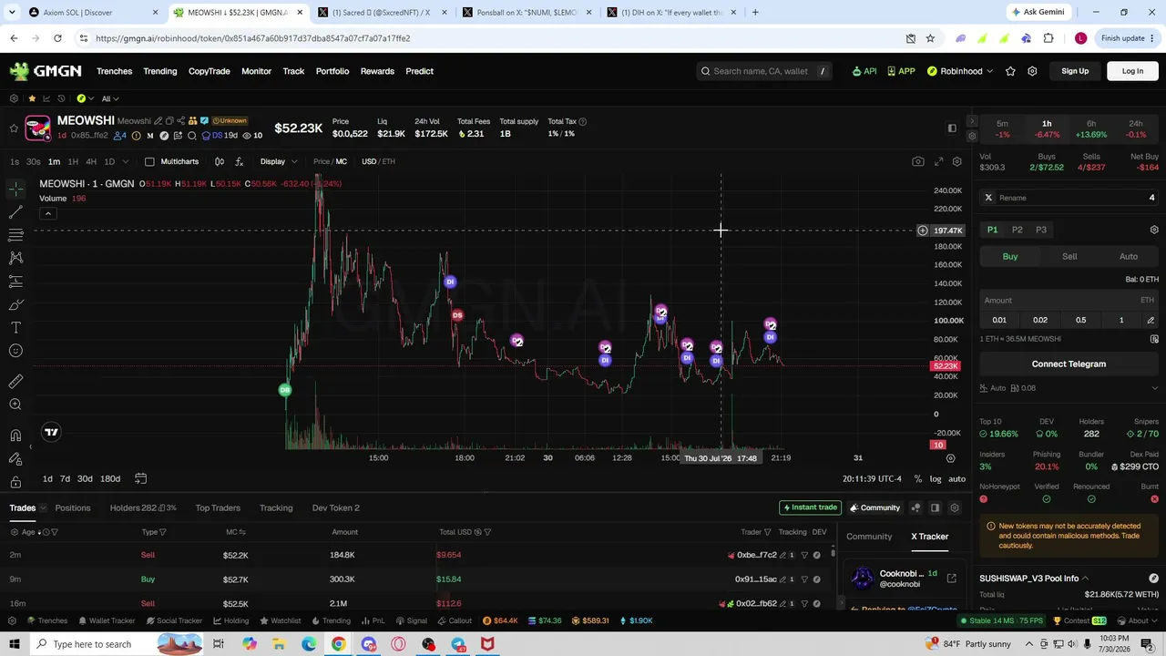Edit the quick amount presets pencil

[x=1151, y=320]
